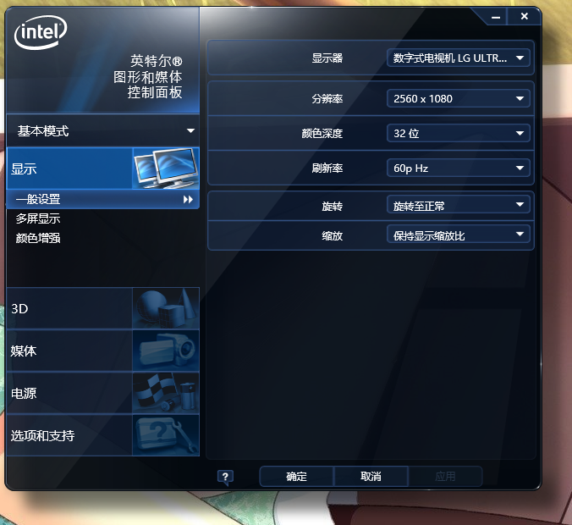Screen dimensions: 572x525
Task: Select the 颜色增强 menu item
Action: [38, 238]
